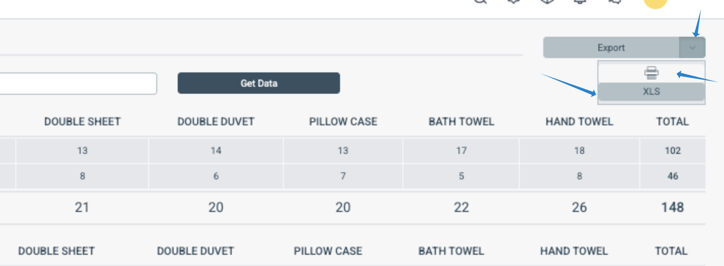The image size is (724, 266).
Task: Click the upper table's DOUBLE SHEET header
Action: [82, 122]
